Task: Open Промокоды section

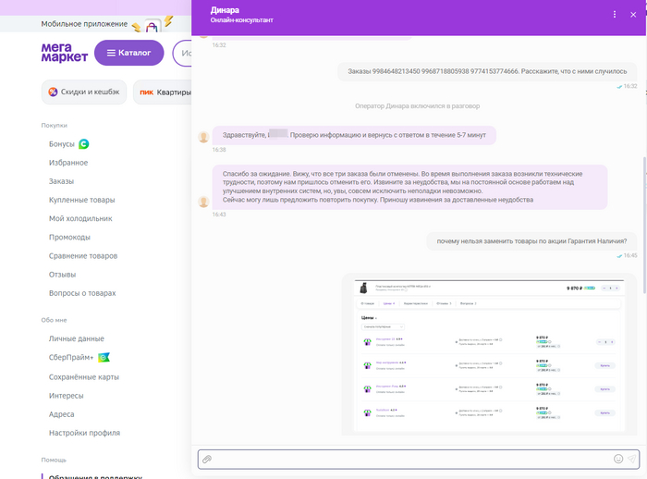Action: (x=69, y=237)
